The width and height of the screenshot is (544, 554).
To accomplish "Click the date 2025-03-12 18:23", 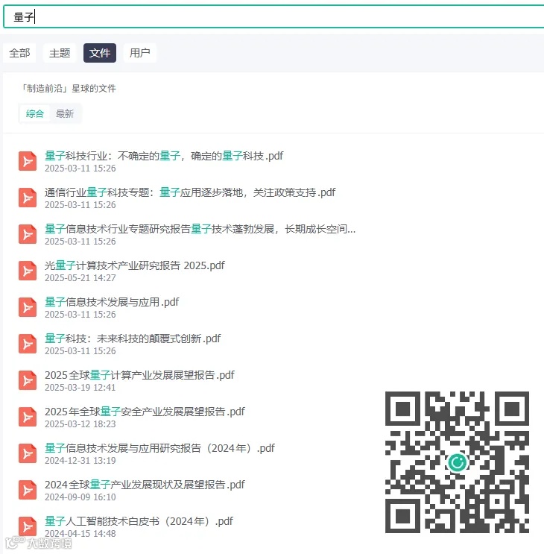I will click(x=80, y=424).
